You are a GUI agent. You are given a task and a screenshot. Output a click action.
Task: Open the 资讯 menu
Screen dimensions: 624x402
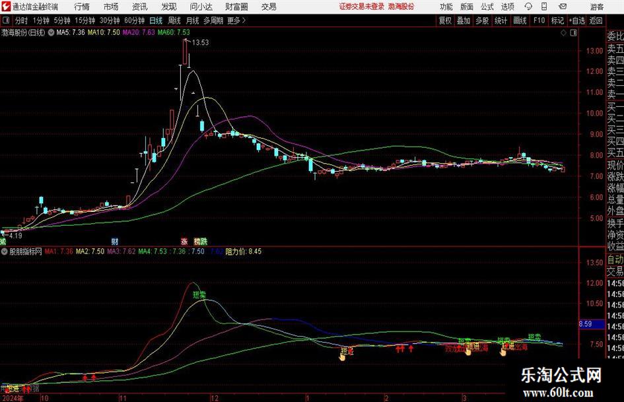tap(140, 7)
